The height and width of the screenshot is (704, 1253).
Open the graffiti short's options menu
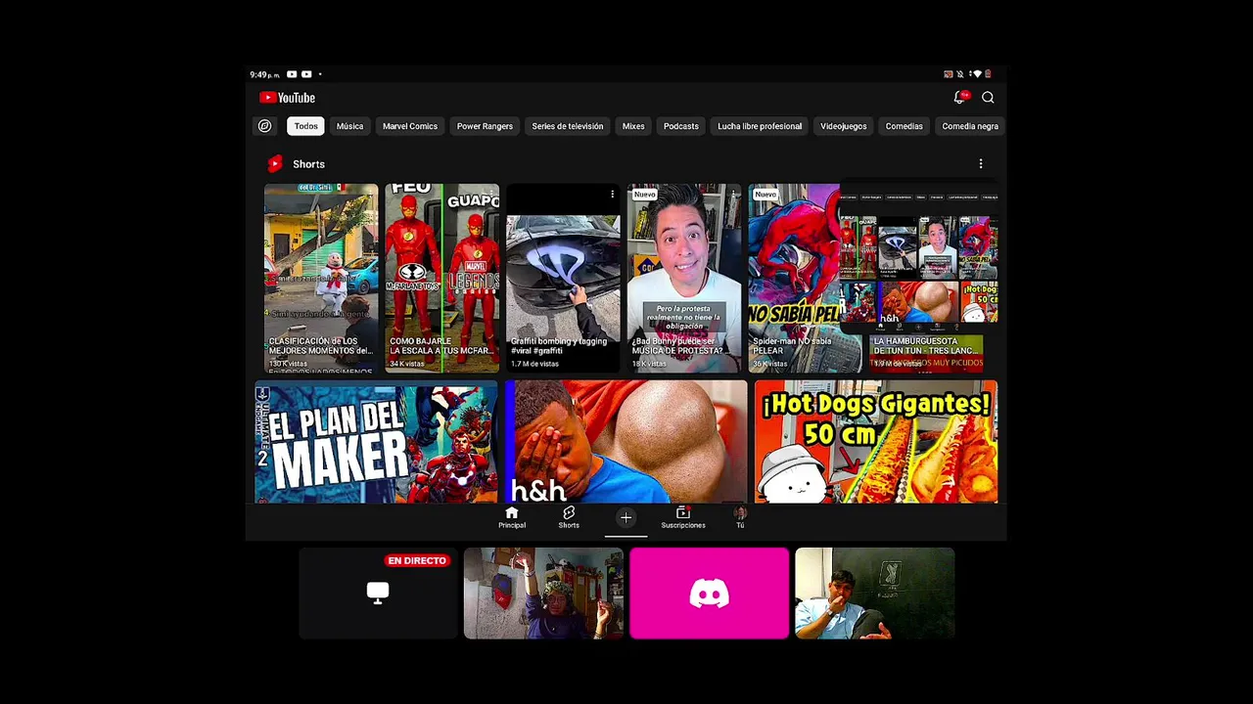click(x=613, y=195)
